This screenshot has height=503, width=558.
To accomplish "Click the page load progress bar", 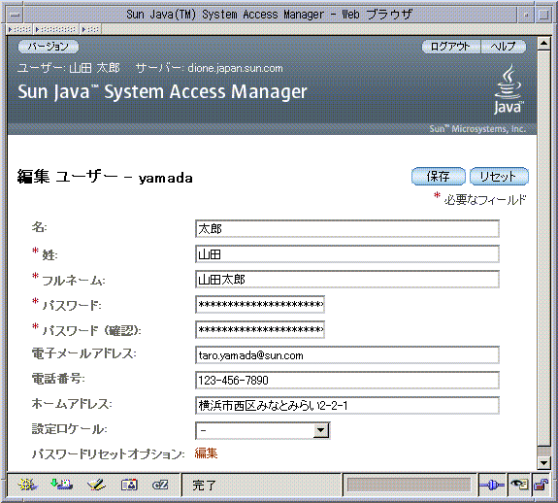I will 409,485.
